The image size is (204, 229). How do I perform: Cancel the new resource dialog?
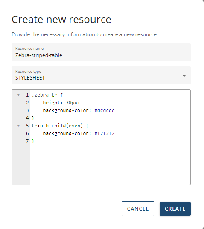(138, 209)
